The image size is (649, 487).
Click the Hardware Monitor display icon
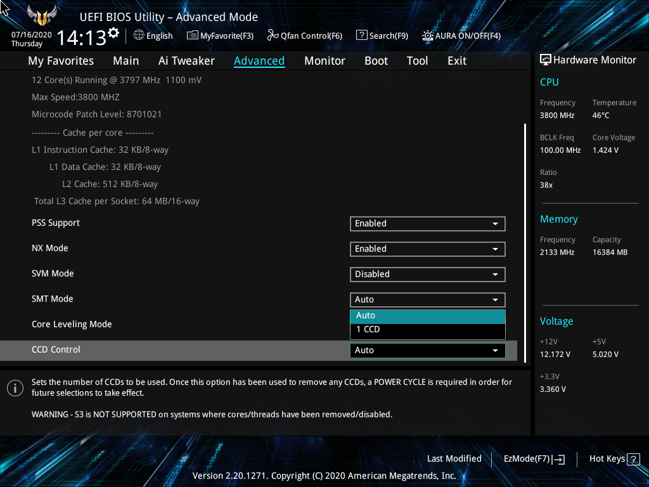click(x=546, y=60)
